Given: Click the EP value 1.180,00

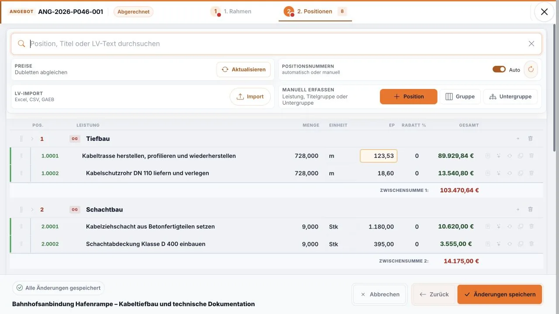Looking at the screenshot, I should tap(381, 226).
